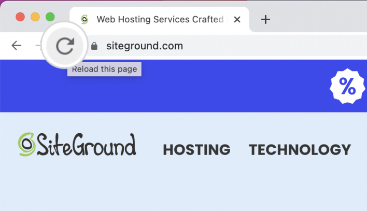367x211 pixels.
Task: Go back with the back arrow
Action: point(17,46)
